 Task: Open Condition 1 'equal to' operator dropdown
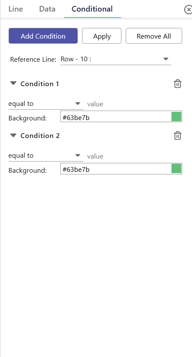click(x=46, y=104)
